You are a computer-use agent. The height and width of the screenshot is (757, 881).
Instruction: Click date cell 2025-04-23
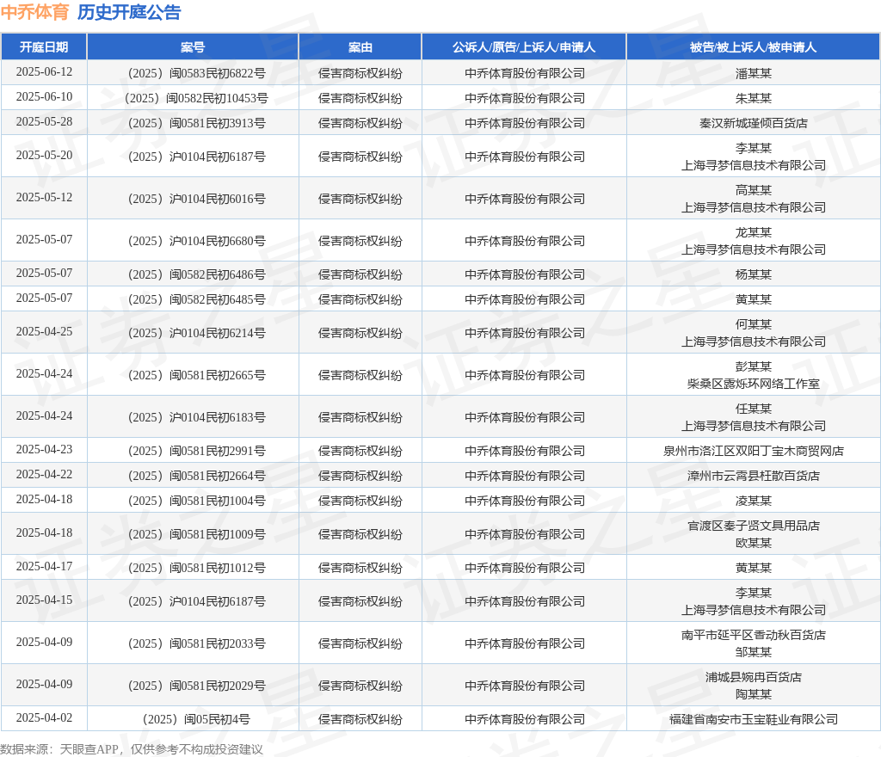pos(44,449)
